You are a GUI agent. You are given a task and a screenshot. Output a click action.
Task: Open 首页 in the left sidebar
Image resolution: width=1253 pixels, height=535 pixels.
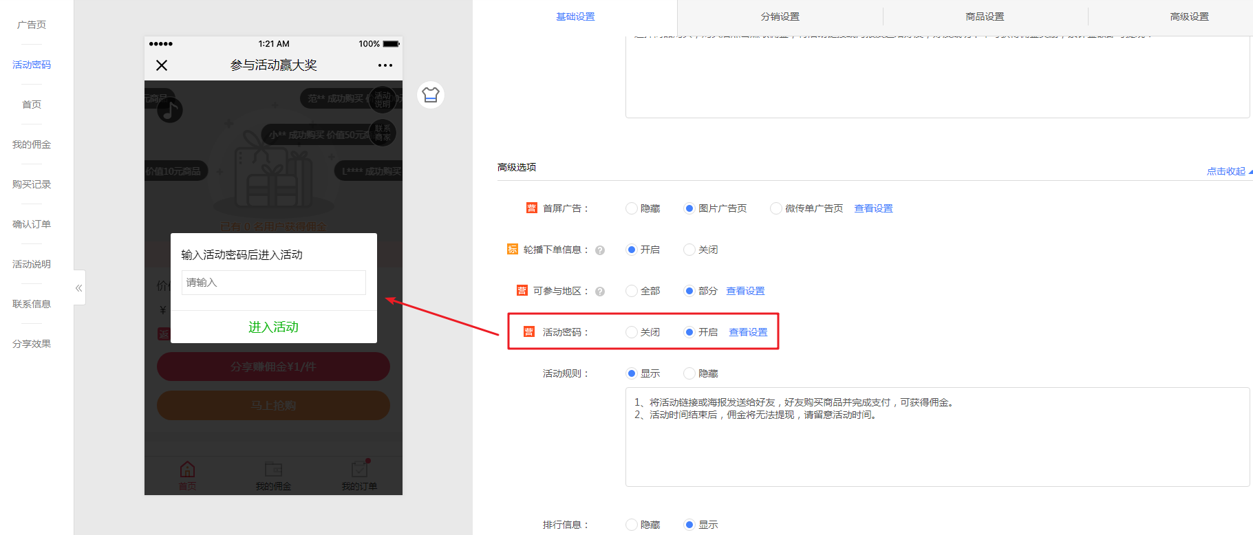32,105
